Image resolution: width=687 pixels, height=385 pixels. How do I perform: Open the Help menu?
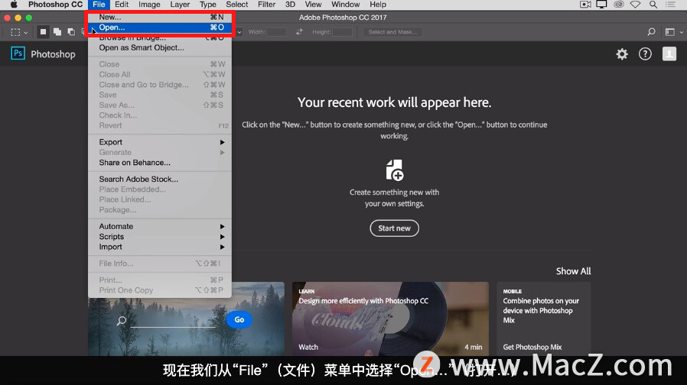[x=378, y=5]
